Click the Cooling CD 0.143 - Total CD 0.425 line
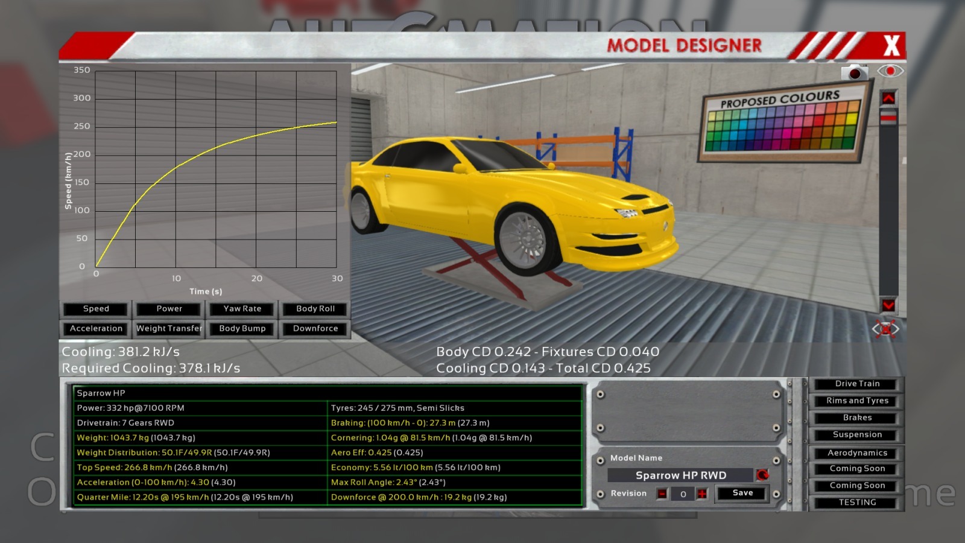 click(543, 368)
